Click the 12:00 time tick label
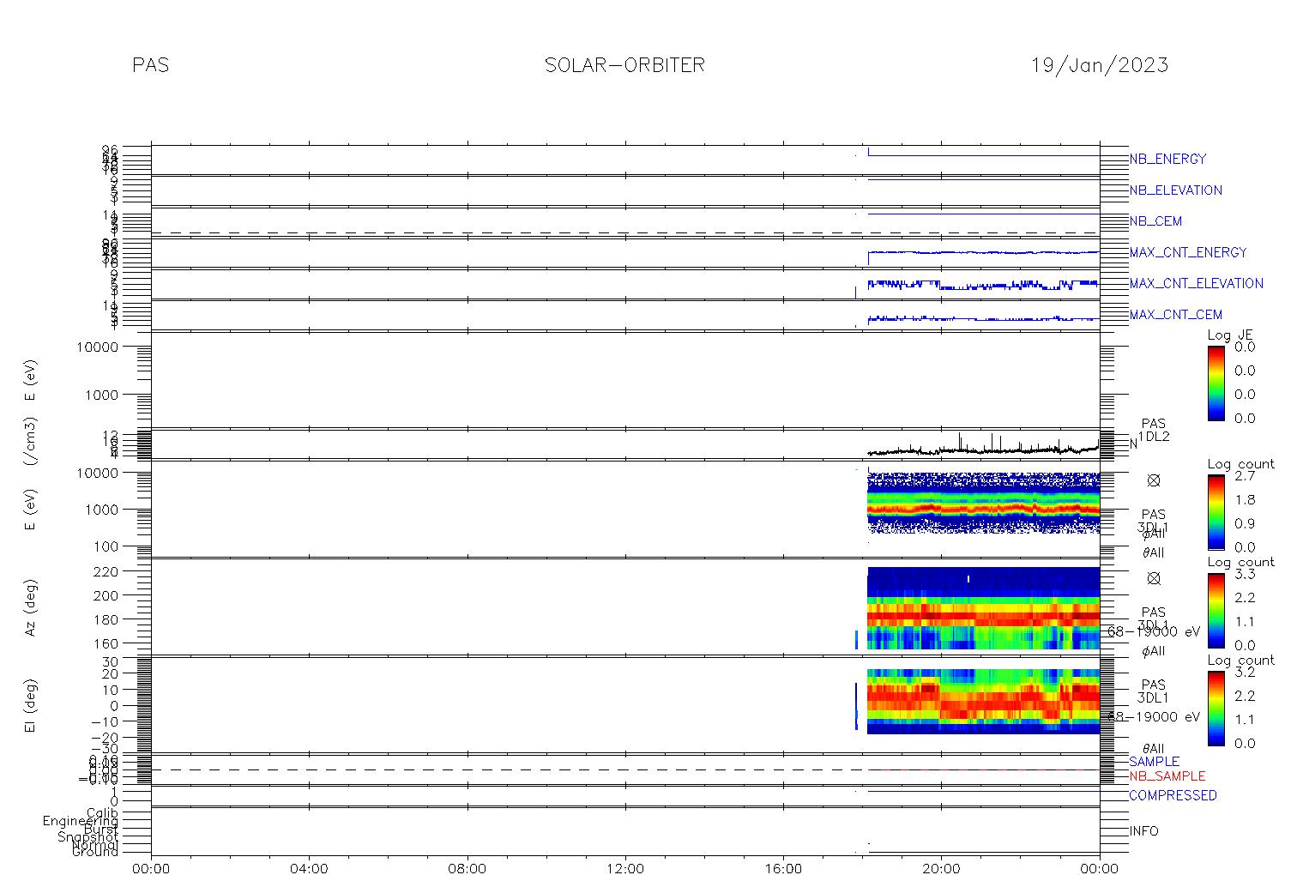1297x875 pixels. pos(624,868)
